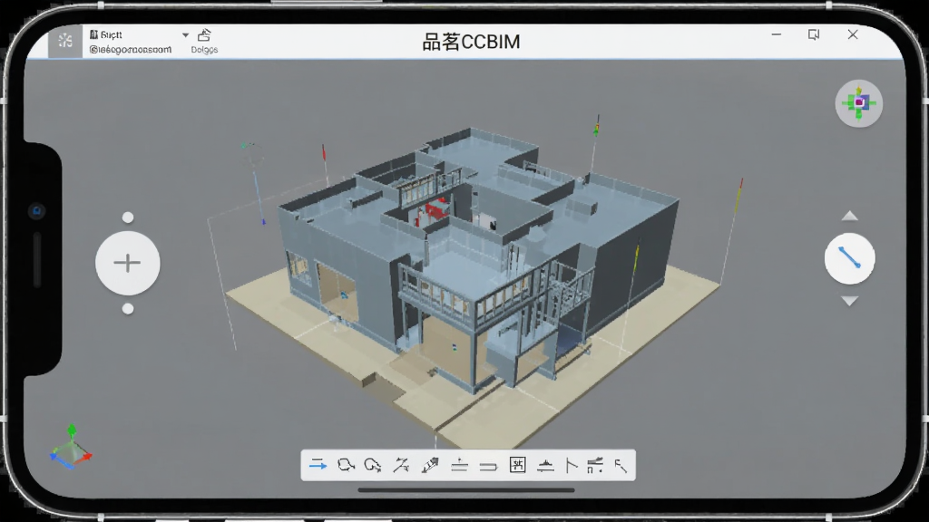Expand the project name dropdown arrow
The height and width of the screenshot is (522, 929).
(x=185, y=35)
